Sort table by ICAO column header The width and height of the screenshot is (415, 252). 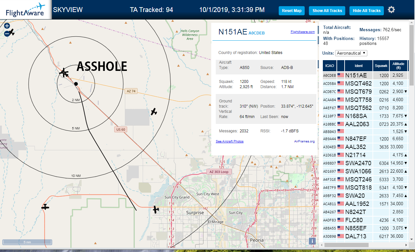click(x=329, y=66)
